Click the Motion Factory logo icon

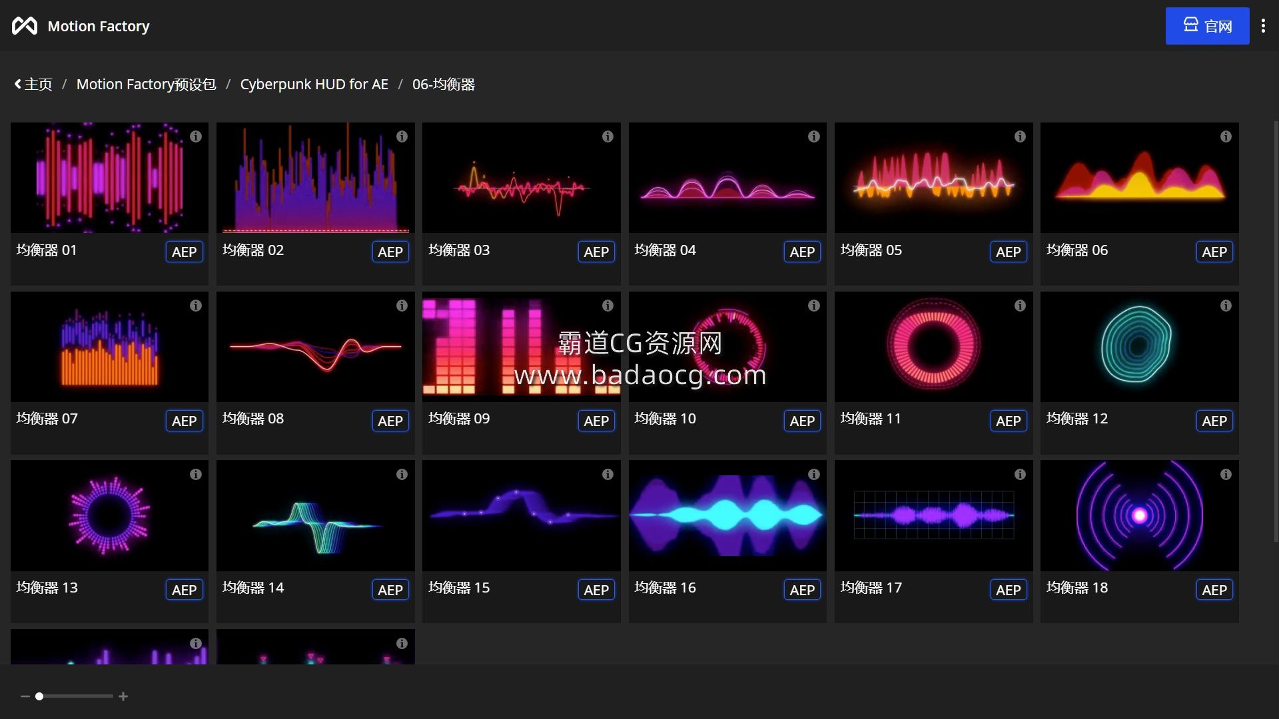click(x=25, y=26)
